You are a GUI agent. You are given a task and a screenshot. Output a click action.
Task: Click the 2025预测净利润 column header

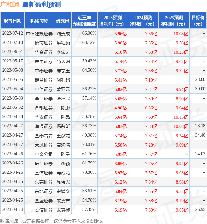pyautogui.click(x=174, y=21)
